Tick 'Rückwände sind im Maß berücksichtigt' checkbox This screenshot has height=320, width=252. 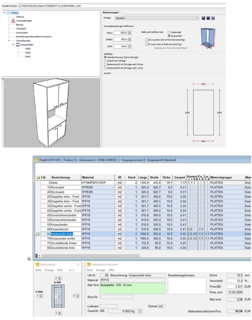pyautogui.click(x=147, y=40)
